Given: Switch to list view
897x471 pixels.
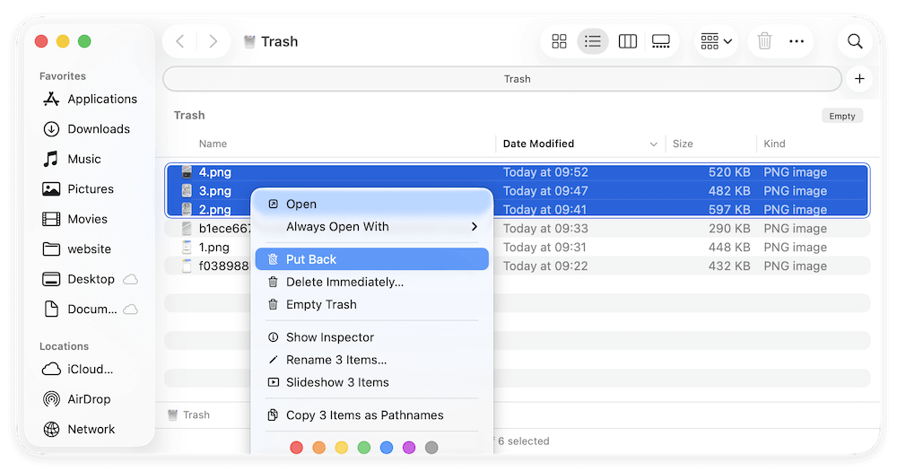Looking at the screenshot, I should pos(593,41).
